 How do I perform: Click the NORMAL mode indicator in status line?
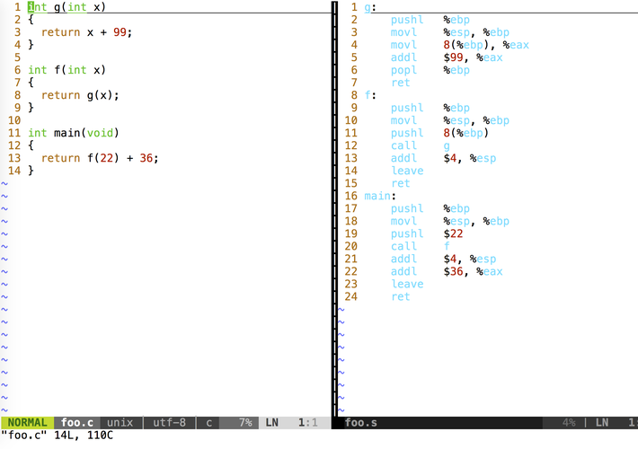(x=27, y=422)
